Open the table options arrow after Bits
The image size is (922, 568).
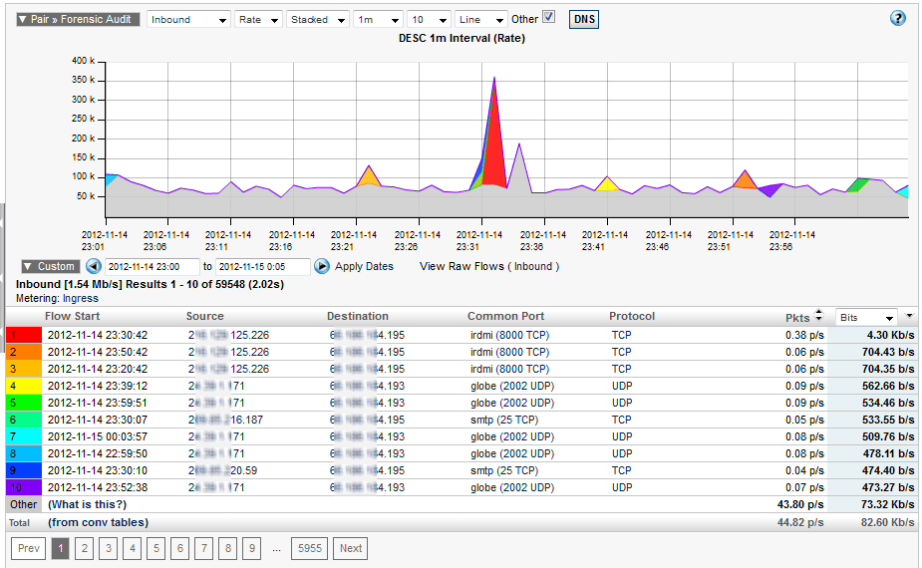[x=909, y=316]
